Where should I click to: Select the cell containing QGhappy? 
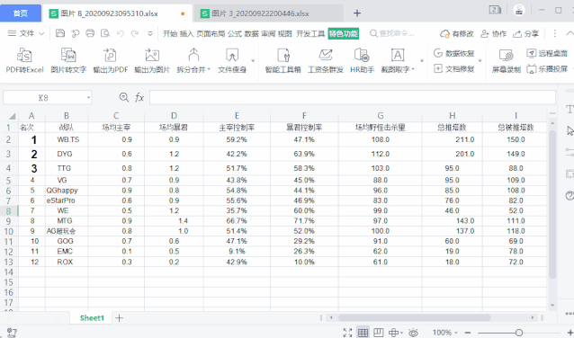(67, 191)
